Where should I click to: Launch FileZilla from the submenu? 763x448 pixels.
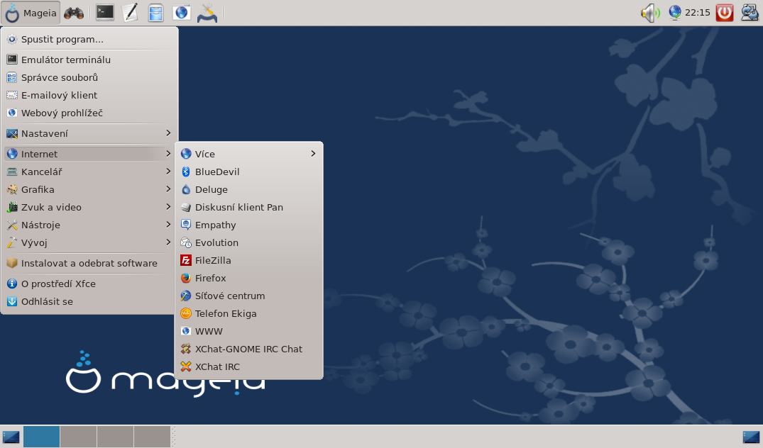tap(248, 260)
